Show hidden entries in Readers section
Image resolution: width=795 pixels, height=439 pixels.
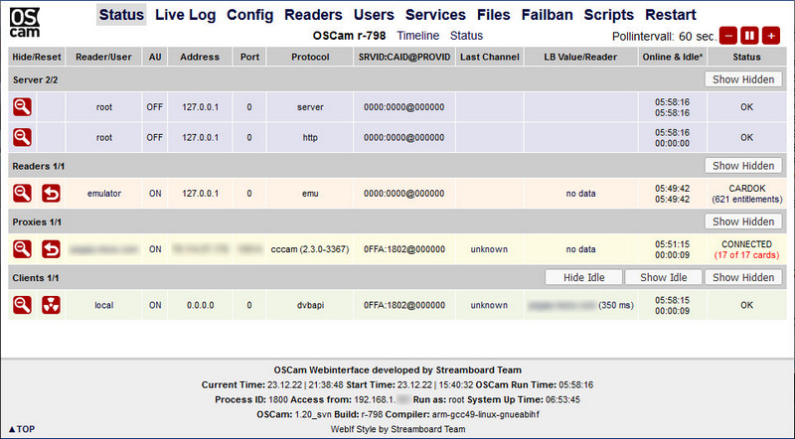(743, 166)
